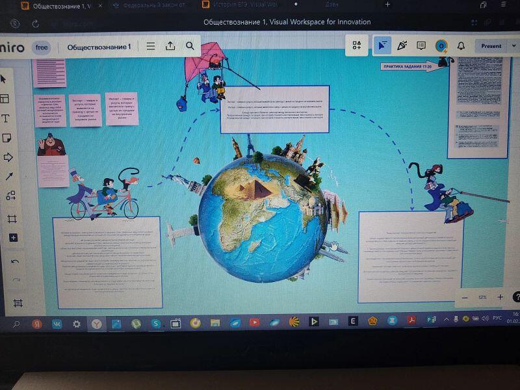The image size is (520, 390).
Task: Choose the Shapes arrow tool
Action: pos(8,157)
